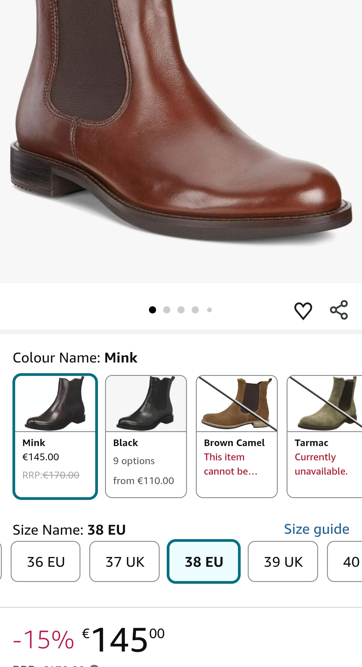
Task: Tap the €145.00 main price
Action: pyautogui.click(x=123, y=639)
